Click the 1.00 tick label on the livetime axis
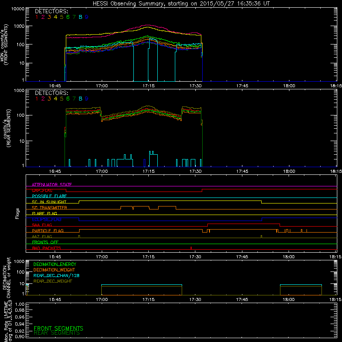Screen dimensions: 342x342 pyautogui.click(x=20, y=304)
